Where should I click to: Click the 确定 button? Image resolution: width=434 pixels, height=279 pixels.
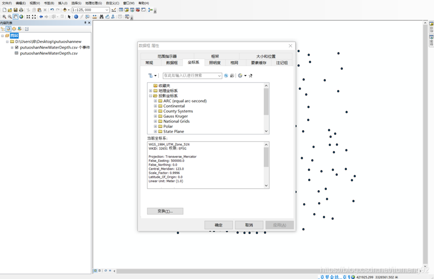[219, 225]
